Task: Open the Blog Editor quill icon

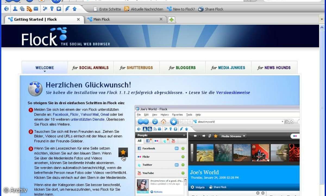Action: coord(67,9)
